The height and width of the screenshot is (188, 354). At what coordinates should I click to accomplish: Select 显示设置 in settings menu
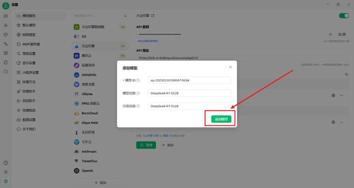40,63
